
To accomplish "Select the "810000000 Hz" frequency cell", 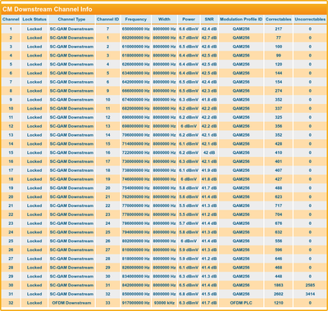I will coord(136,250).
